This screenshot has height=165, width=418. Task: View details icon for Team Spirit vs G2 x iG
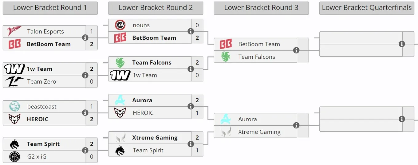coord(85,150)
